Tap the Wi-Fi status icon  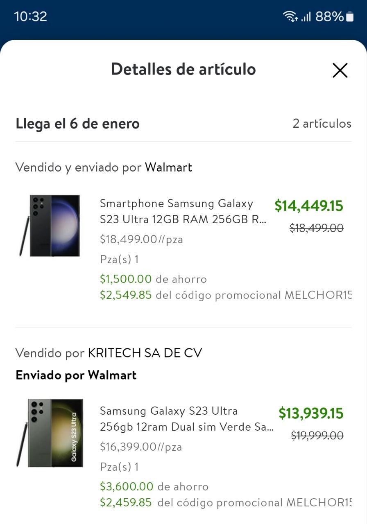(290, 16)
